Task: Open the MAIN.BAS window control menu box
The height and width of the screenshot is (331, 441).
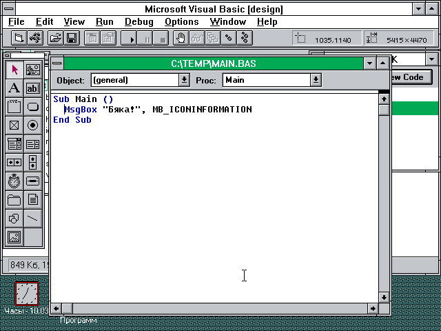Action: click(x=57, y=63)
